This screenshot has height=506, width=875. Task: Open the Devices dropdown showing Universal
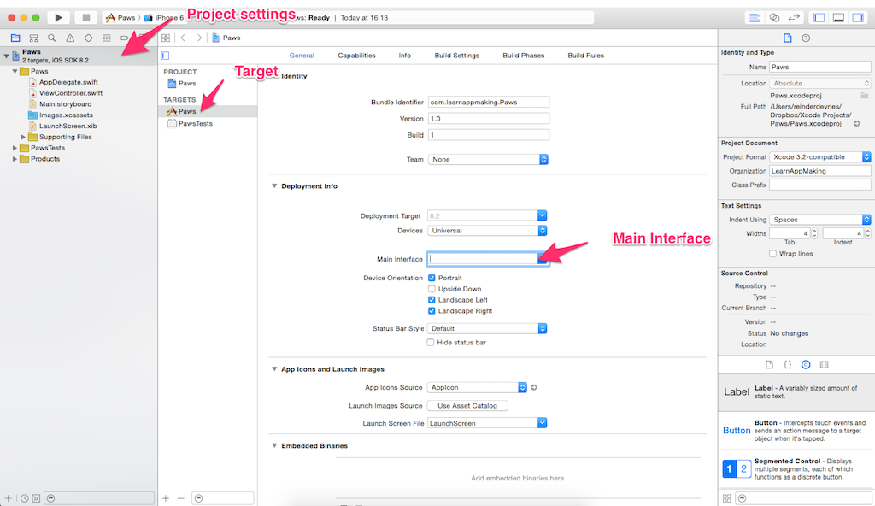point(487,231)
